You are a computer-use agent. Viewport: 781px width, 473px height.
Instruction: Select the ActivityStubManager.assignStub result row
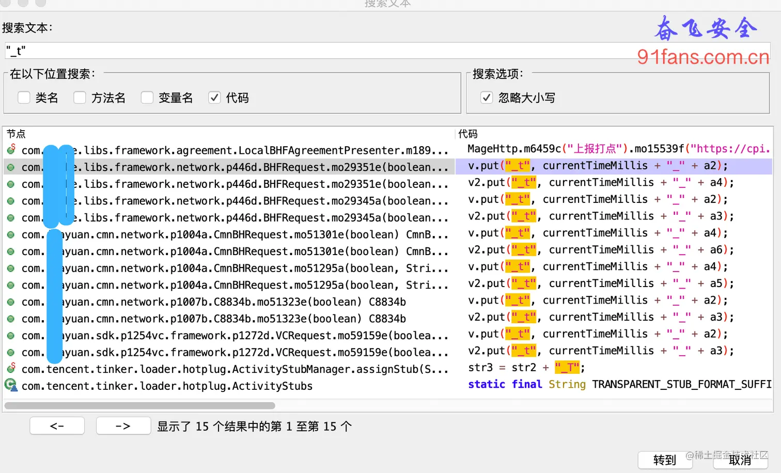click(229, 369)
